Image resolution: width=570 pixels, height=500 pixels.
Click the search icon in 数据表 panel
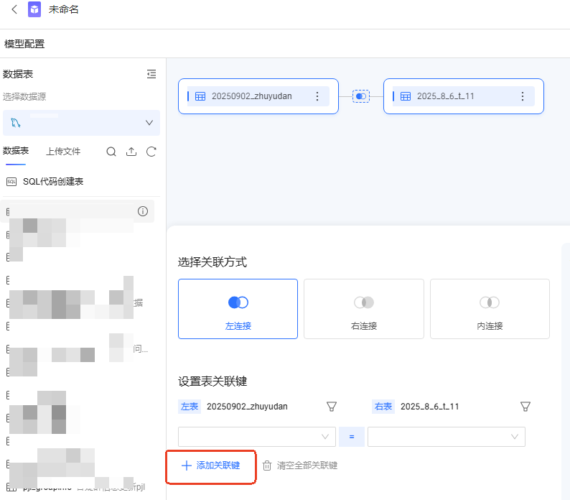click(111, 152)
